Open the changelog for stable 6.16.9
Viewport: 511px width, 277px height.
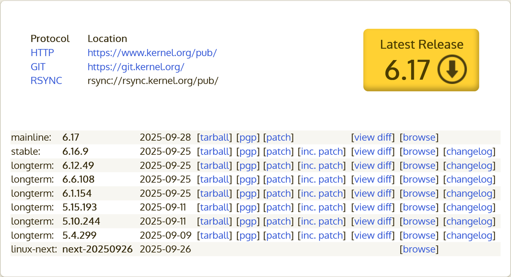point(469,151)
